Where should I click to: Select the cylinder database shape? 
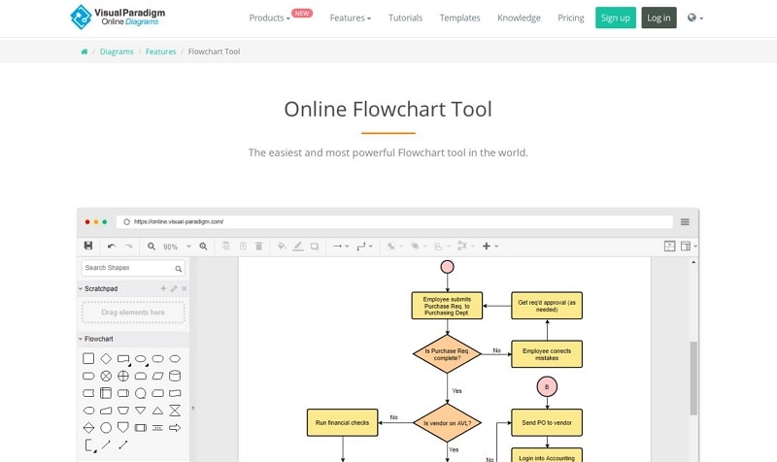[x=175, y=376]
